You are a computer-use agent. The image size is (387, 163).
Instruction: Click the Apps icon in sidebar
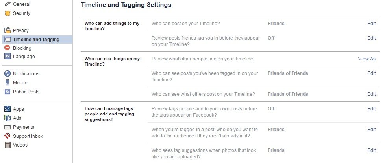pos(7,109)
